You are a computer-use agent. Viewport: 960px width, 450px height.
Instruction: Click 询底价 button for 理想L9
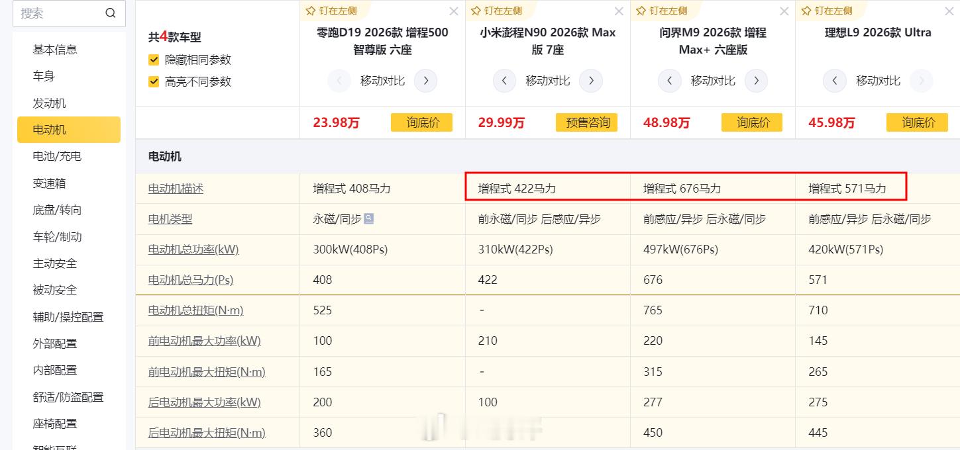pos(917,122)
